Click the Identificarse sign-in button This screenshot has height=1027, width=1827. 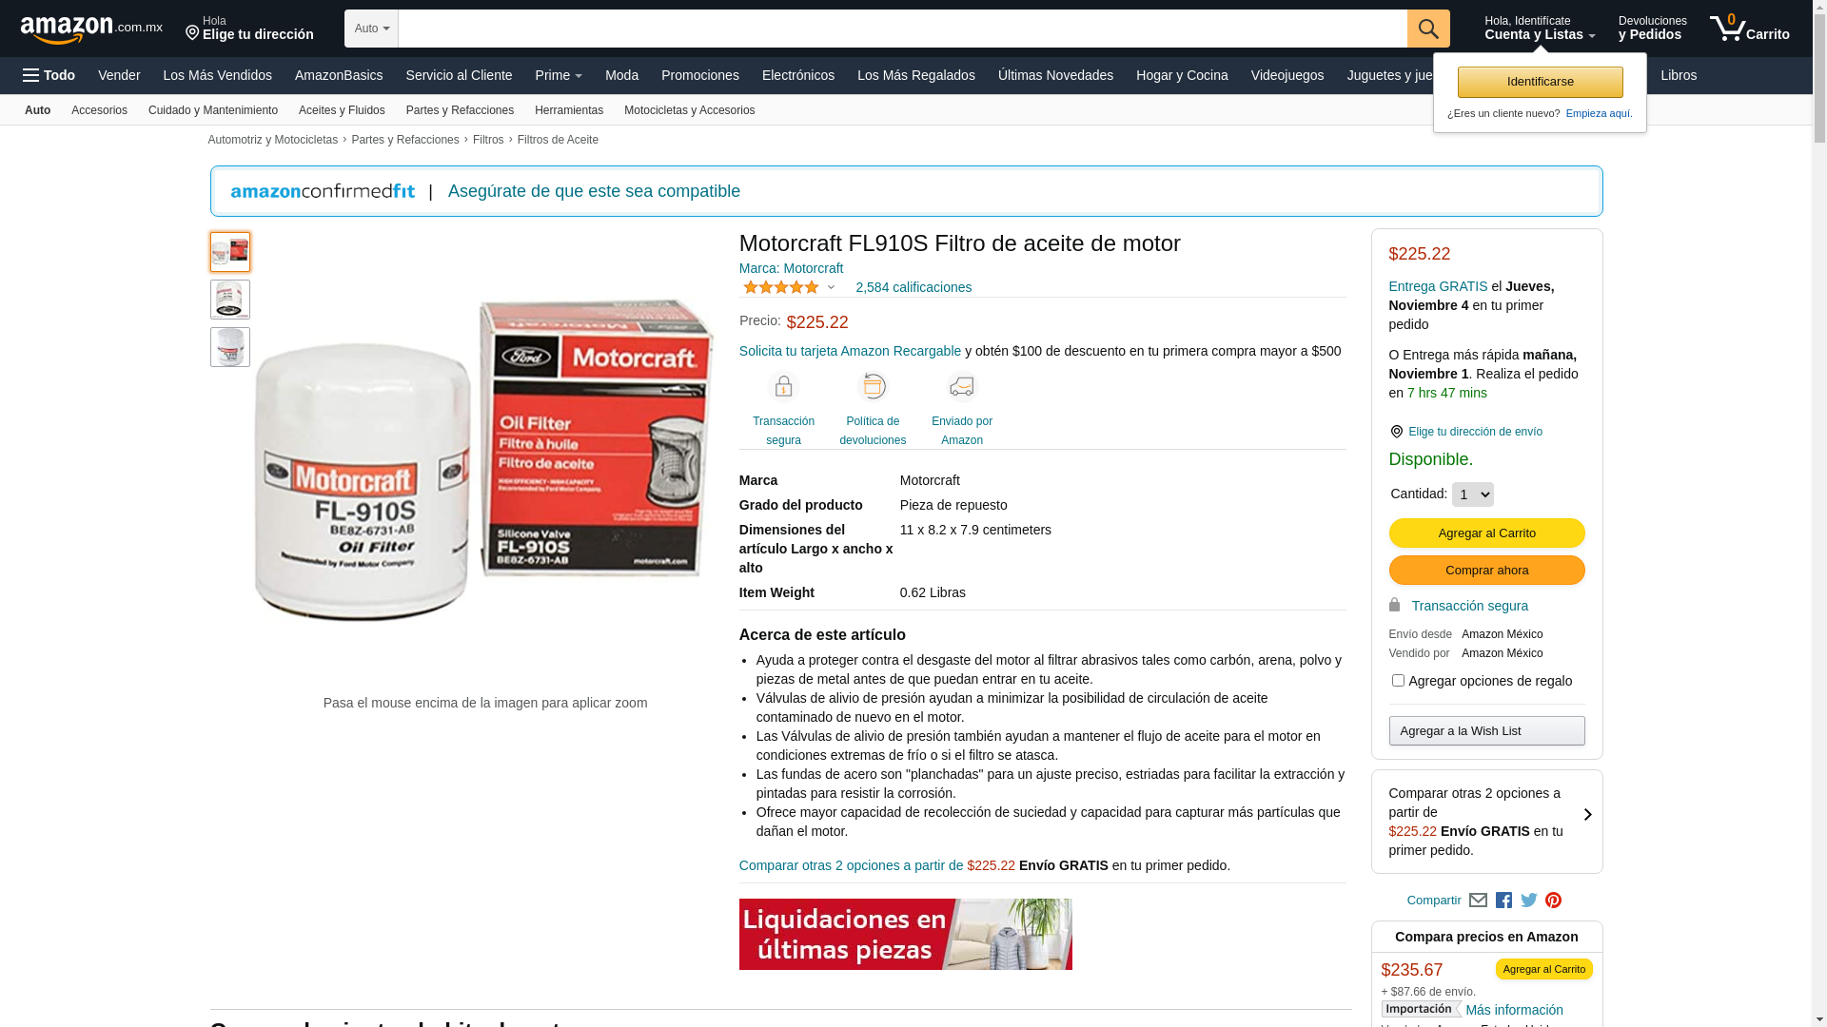(x=1541, y=82)
